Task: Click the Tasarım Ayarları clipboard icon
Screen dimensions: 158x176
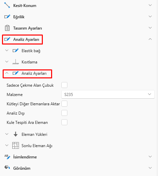Action: pyautogui.click(x=7, y=28)
